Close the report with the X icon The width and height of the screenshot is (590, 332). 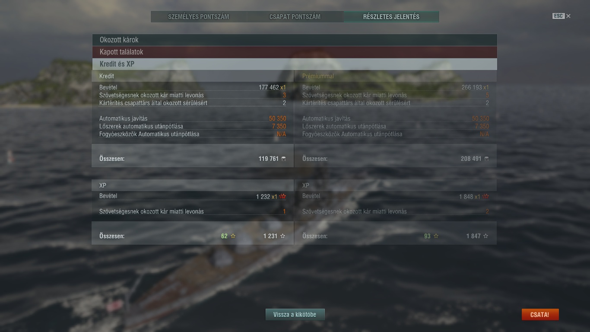tap(568, 16)
